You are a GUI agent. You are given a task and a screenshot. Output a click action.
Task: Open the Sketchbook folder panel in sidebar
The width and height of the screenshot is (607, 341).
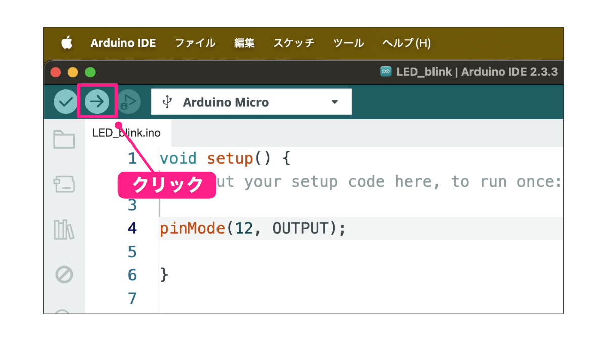pos(64,139)
